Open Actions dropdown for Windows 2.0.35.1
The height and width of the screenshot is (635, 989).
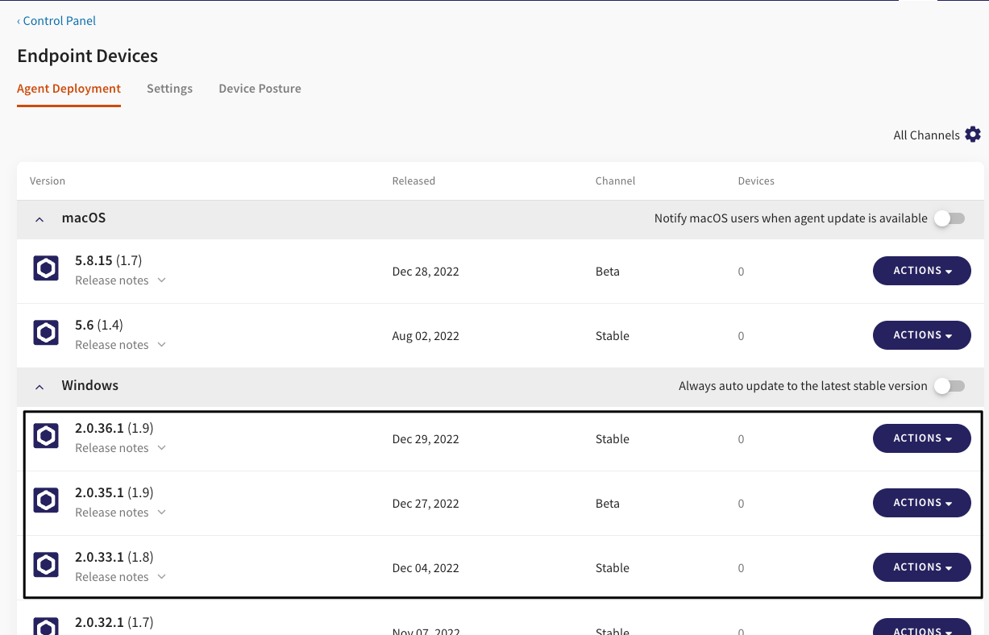click(x=921, y=503)
